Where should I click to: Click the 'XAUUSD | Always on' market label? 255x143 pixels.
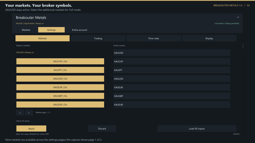[25, 52]
